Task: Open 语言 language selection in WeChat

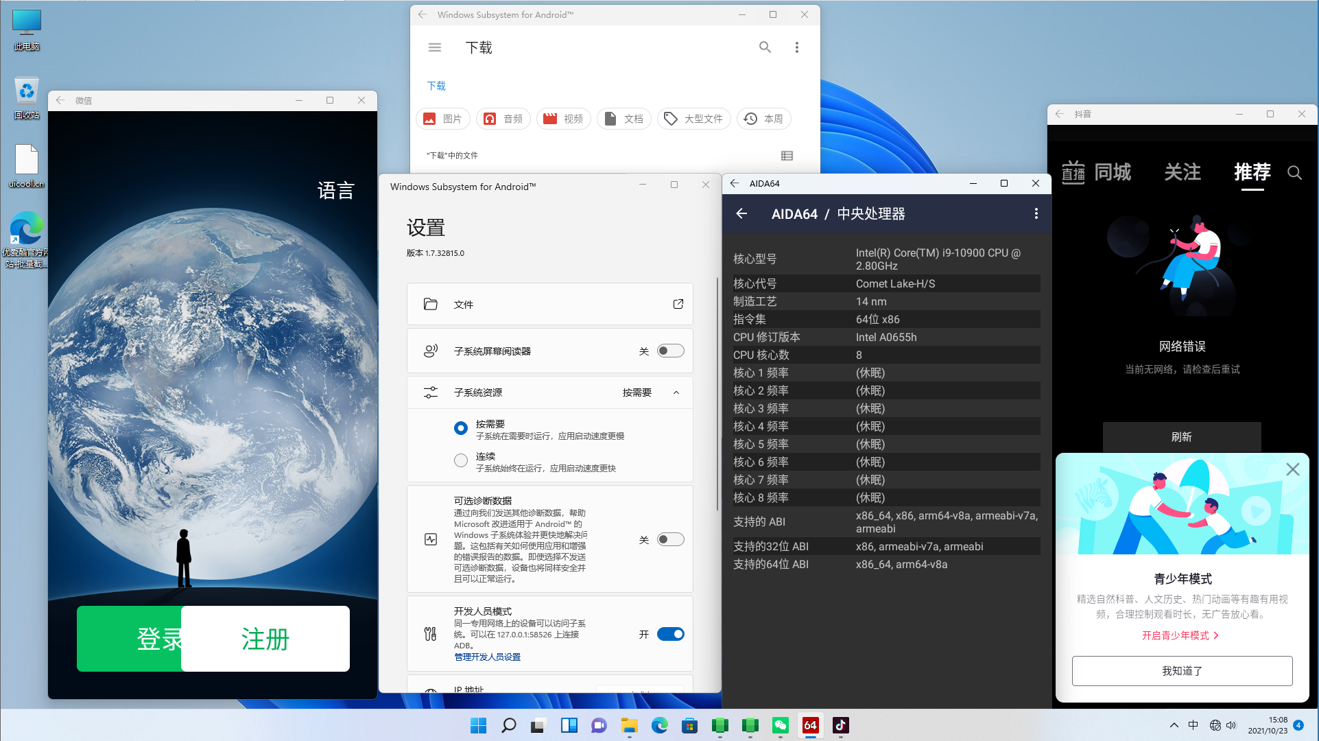Action: 335,190
